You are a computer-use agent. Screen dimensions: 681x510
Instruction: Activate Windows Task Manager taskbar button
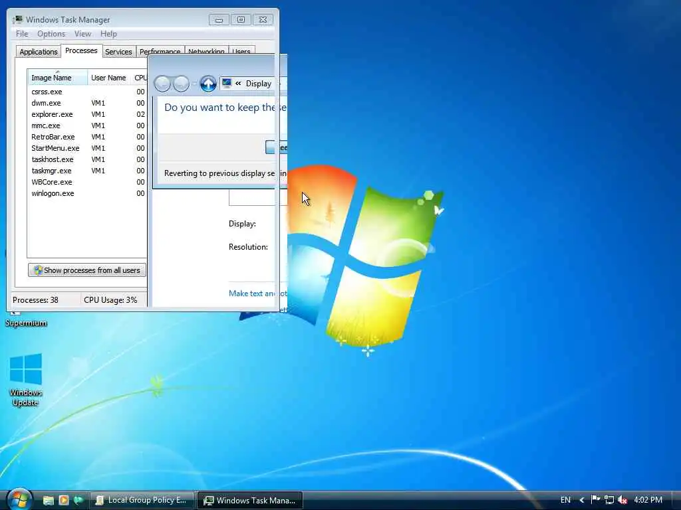250,500
